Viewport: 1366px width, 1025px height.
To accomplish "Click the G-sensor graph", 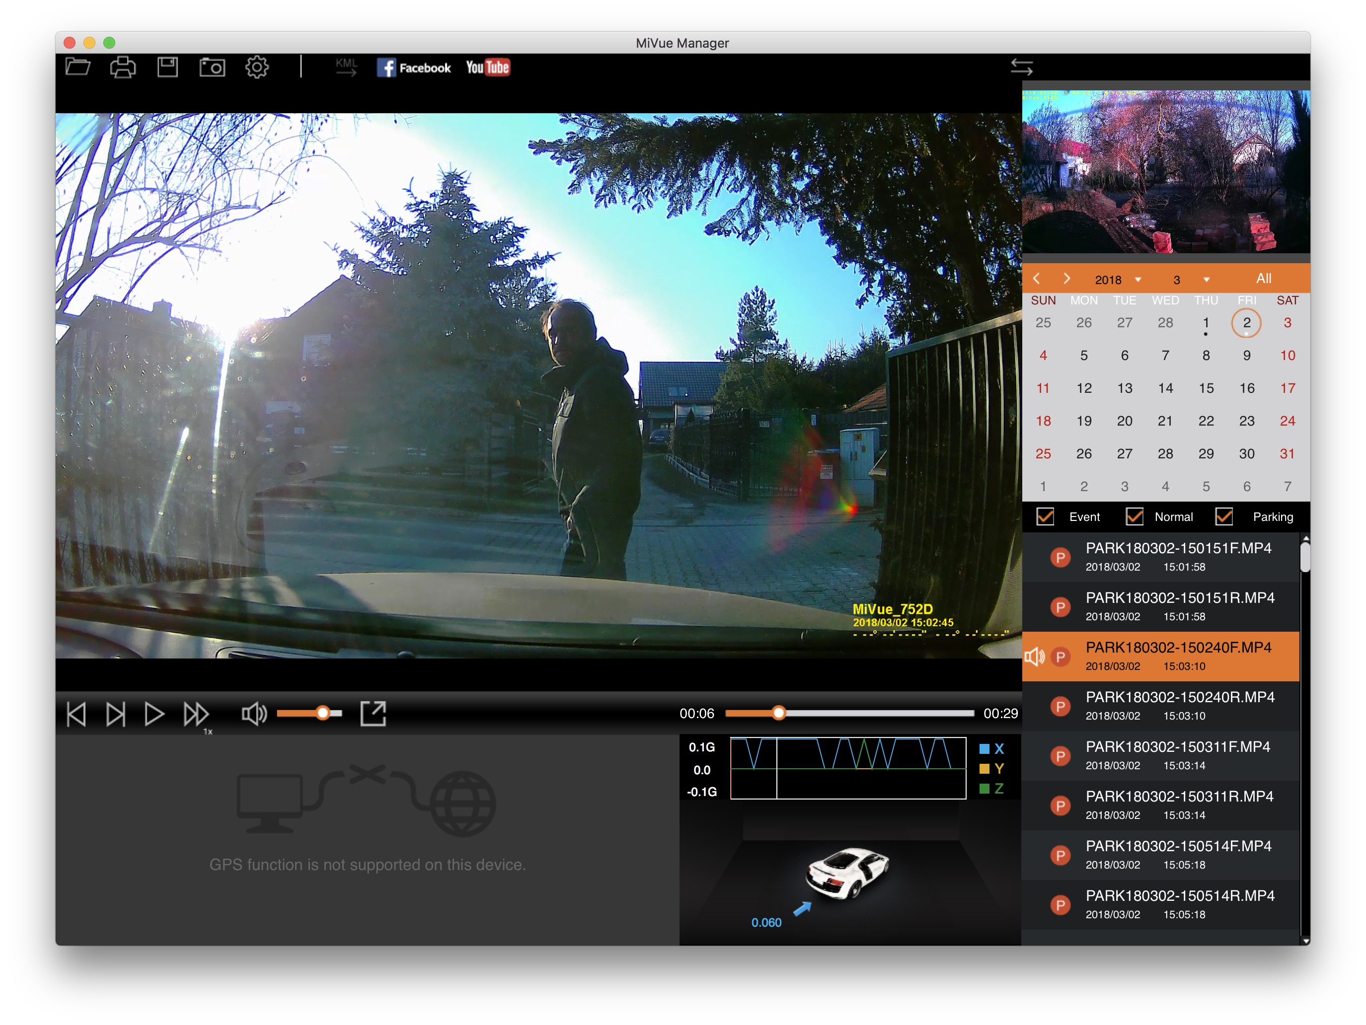I will pyautogui.click(x=848, y=768).
